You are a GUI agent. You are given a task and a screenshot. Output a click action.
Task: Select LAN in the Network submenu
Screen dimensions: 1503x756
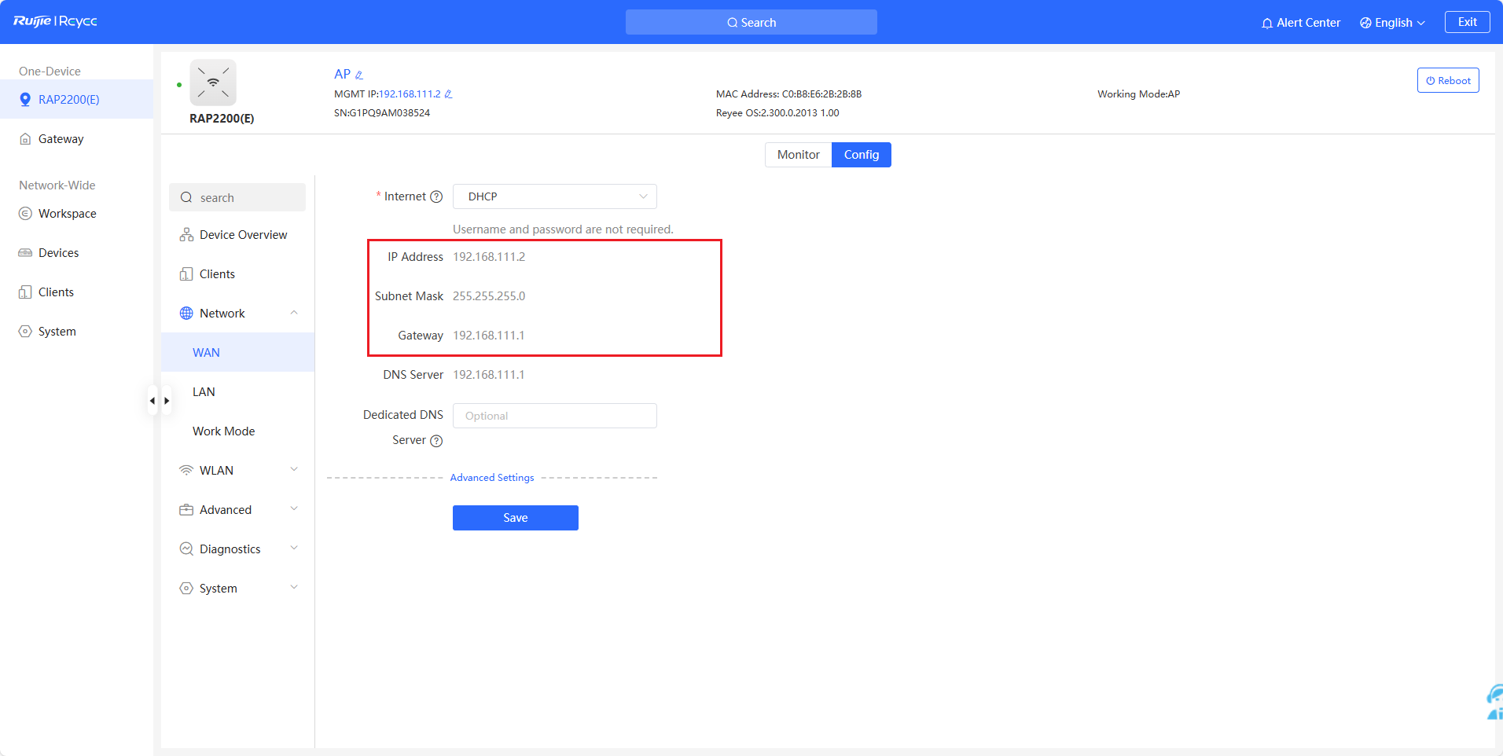(x=204, y=391)
